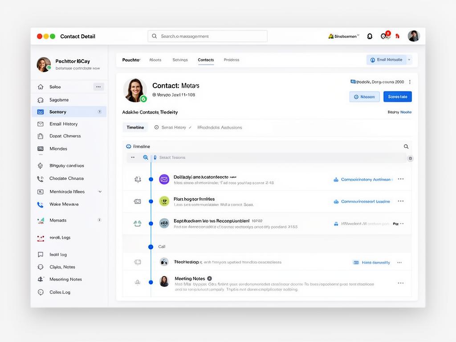Open the vertical three-dot menu in the contact header
This screenshot has height=342, width=456.
click(410, 82)
